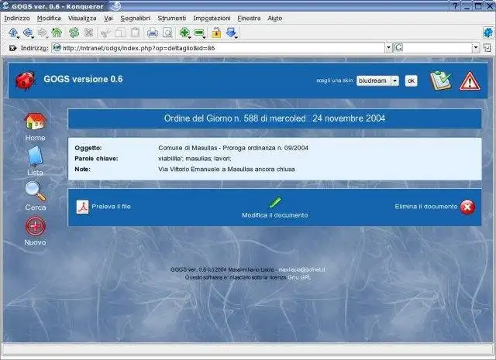Image resolution: width=496 pixels, height=360 pixels.
Task: Reload the page with the green Refresh icon
Action: (x=74, y=33)
